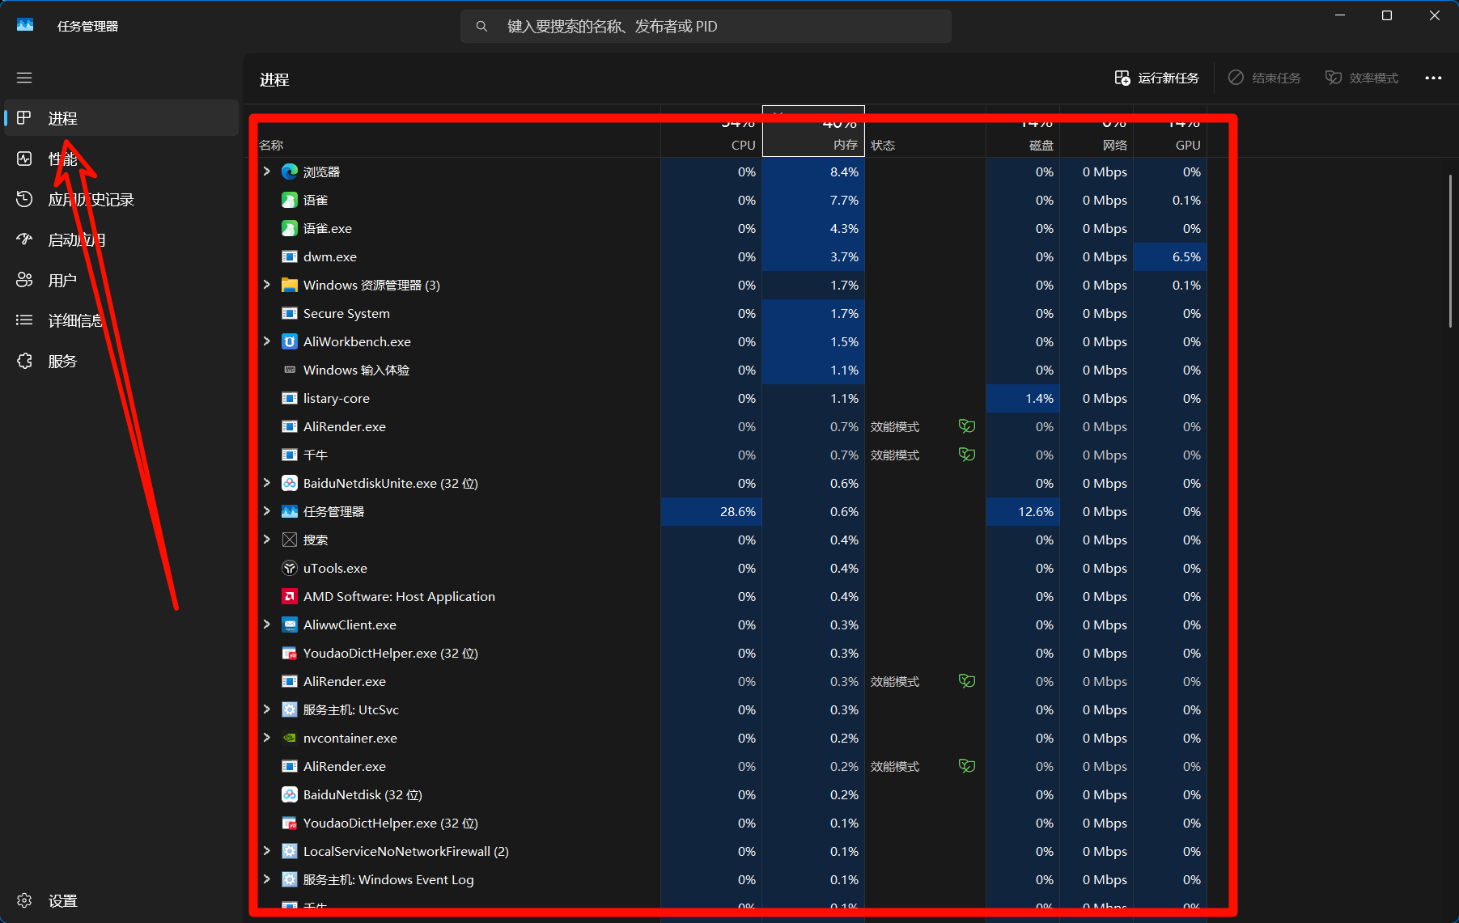This screenshot has height=923, width=1459.
Task: Sort by the CPU column header
Action: pos(711,131)
